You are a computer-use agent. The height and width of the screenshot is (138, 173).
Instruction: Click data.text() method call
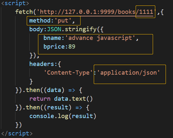[x=73, y=99]
